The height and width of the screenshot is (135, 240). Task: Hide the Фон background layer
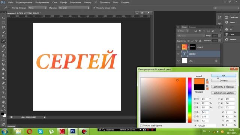click(x=178, y=61)
